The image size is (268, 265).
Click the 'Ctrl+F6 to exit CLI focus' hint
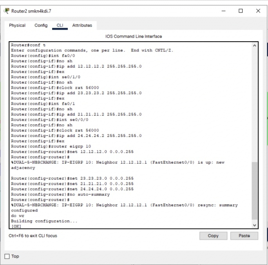click(x=33, y=236)
